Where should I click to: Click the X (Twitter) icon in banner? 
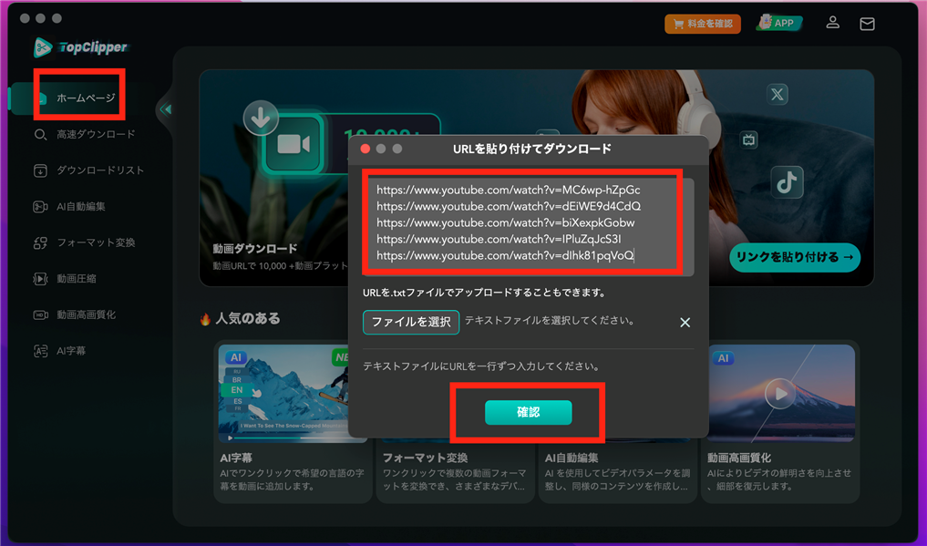click(x=777, y=94)
